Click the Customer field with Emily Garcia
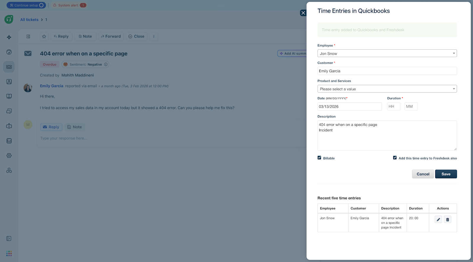473x262 pixels. point(387,71)
